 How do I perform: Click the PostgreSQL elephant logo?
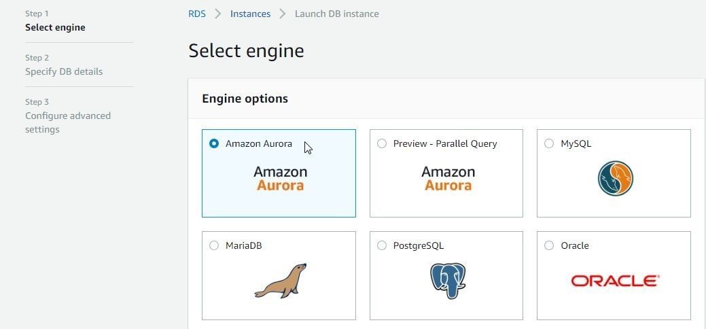click(x=448, y=281)
